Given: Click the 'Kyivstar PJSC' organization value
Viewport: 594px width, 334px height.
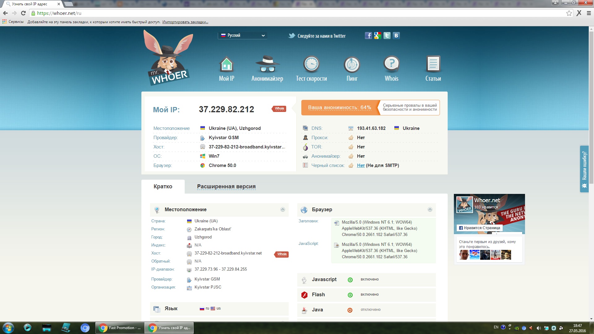Looking at the screenshot, I should 208,287.
